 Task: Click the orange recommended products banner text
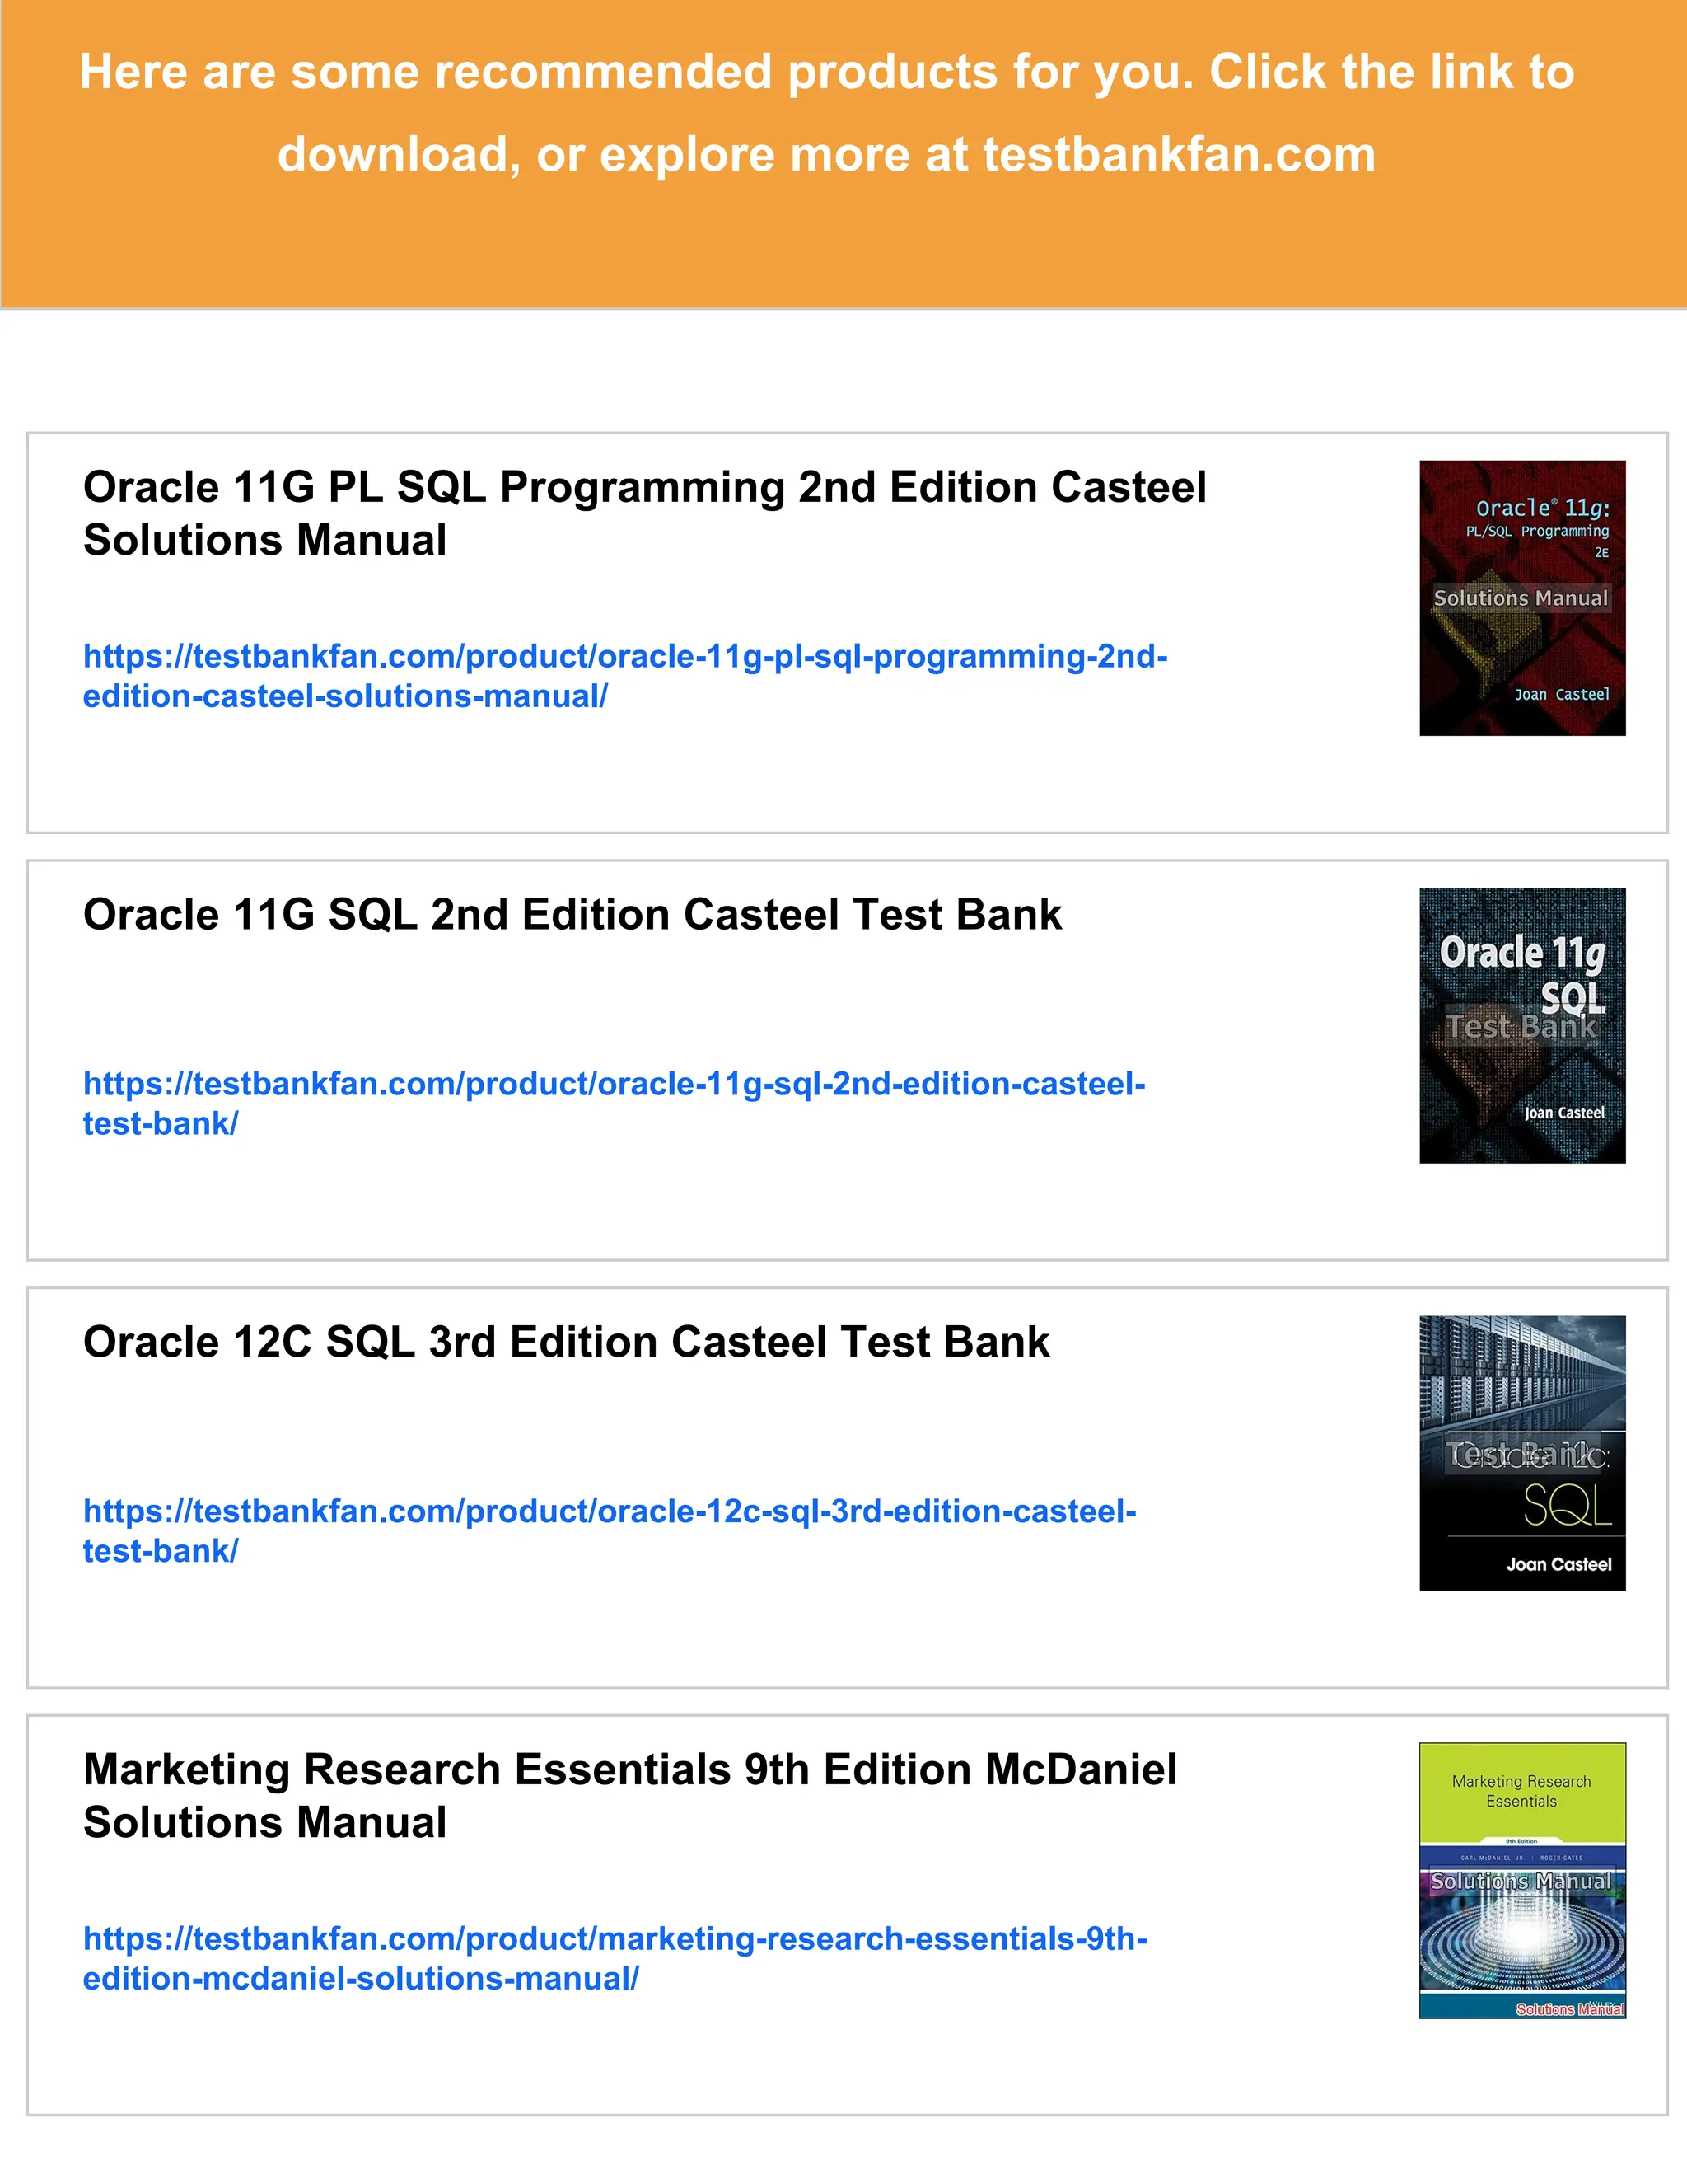click(x=825, y=73)
